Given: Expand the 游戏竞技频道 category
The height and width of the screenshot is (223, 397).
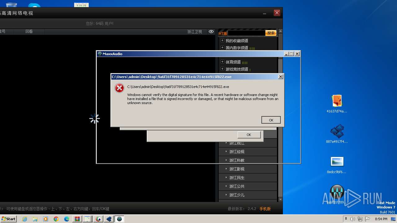Looking at the screenshot, I should 222,69.
